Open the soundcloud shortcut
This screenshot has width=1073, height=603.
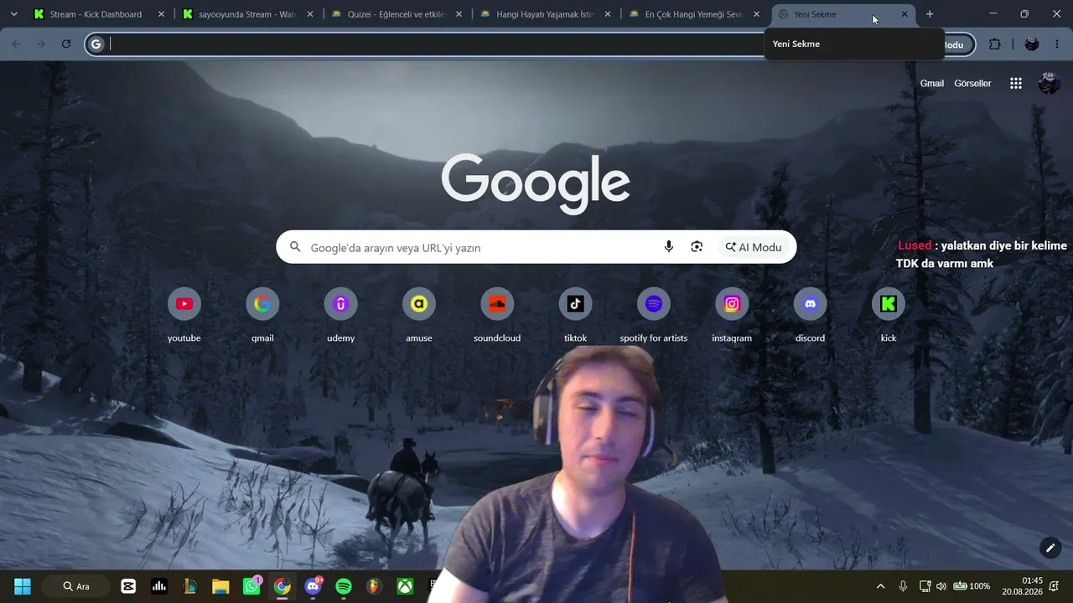[497, 304]
